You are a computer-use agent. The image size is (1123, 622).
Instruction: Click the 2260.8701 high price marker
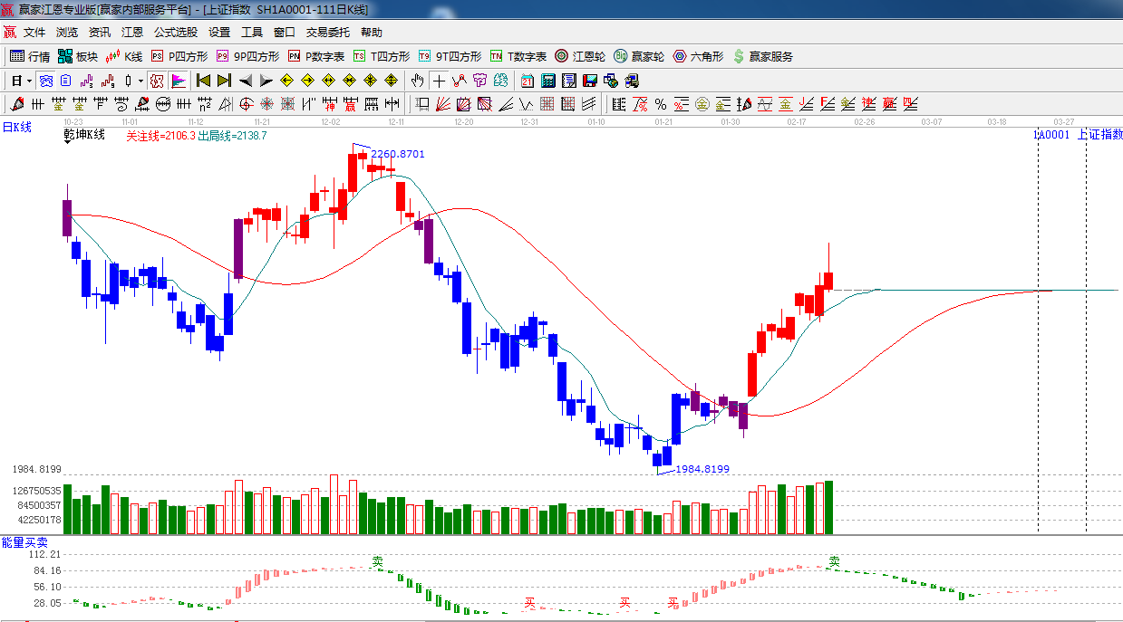397,154
